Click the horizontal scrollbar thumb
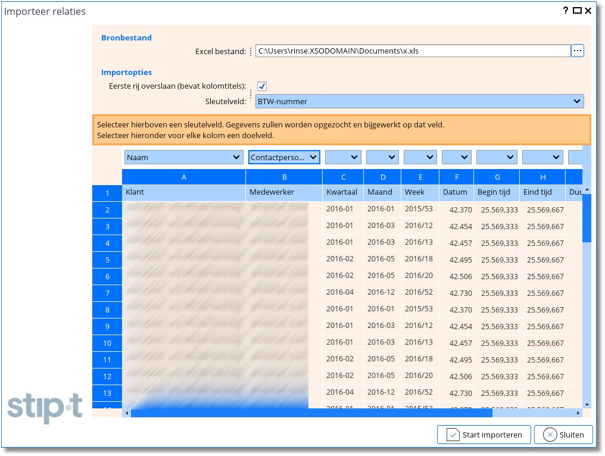 click(x=311, y=413)
